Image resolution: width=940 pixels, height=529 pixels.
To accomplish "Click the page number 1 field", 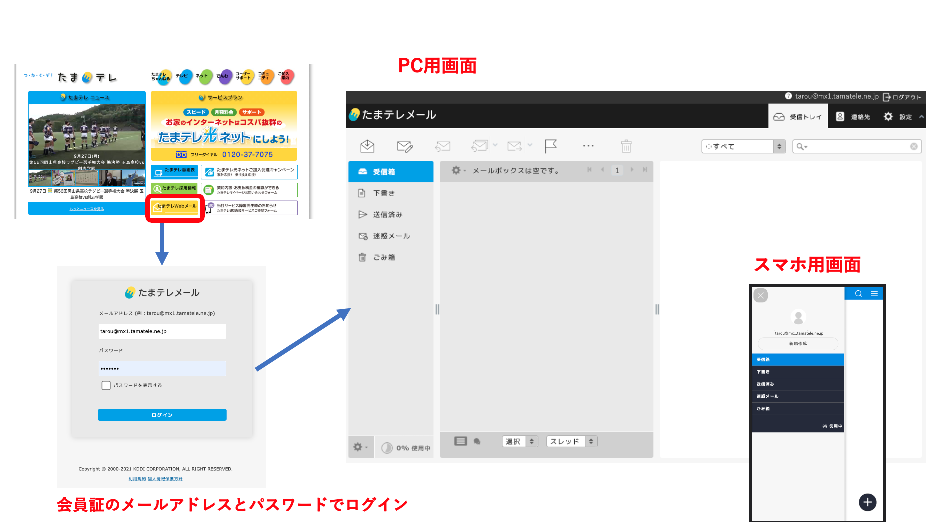I will coord(617,170).
